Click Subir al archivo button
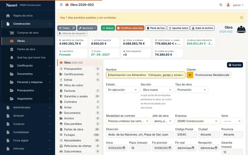Viewport: 248px width, 155px height. 203,28
